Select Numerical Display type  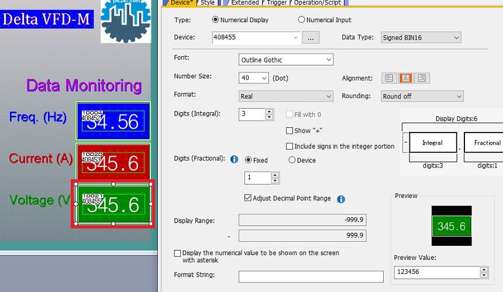pos(240,20)
